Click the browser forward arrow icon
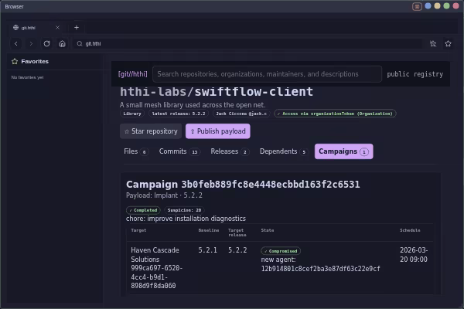The width and height of the screenshot is (464, 309). tap(31, 44)
